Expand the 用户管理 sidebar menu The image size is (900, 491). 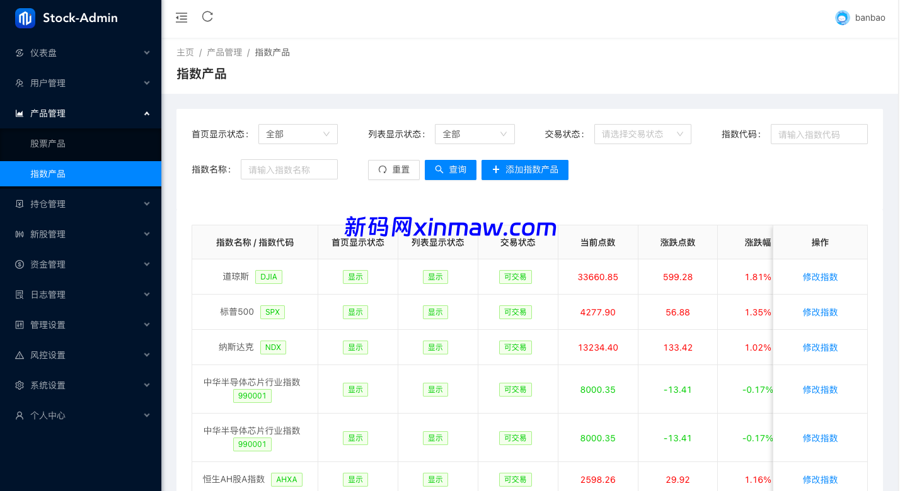(x=81, y=83)
